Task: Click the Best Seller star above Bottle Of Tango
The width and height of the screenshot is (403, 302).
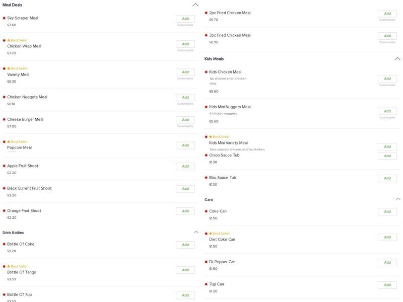Action: pyautogui.click(x=9, y=266)
